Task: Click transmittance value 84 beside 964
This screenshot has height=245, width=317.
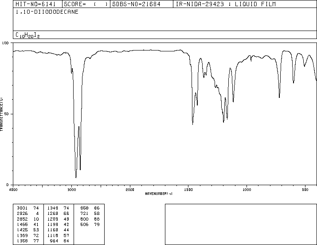Action: (x=67, y=241)
